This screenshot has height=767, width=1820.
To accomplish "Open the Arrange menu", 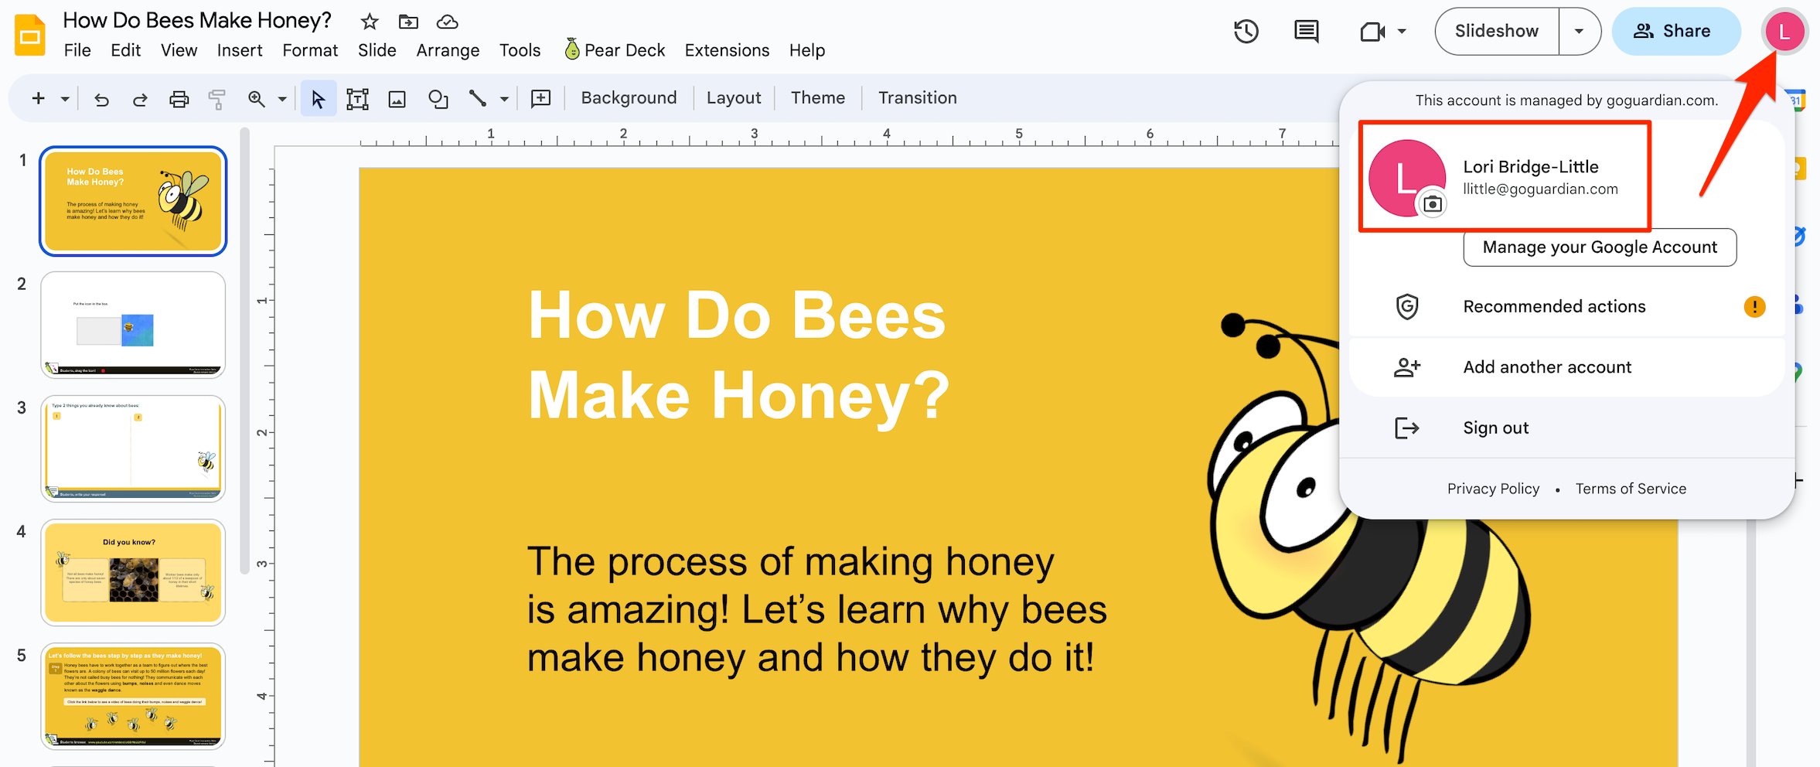I will point(448,50).
